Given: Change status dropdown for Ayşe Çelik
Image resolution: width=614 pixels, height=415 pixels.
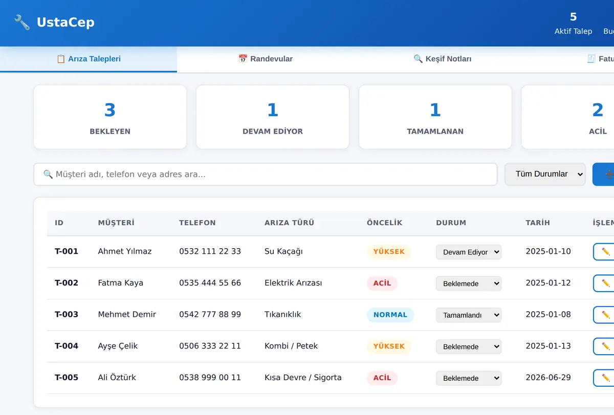Looking at the screenshot, I should 469,346.
